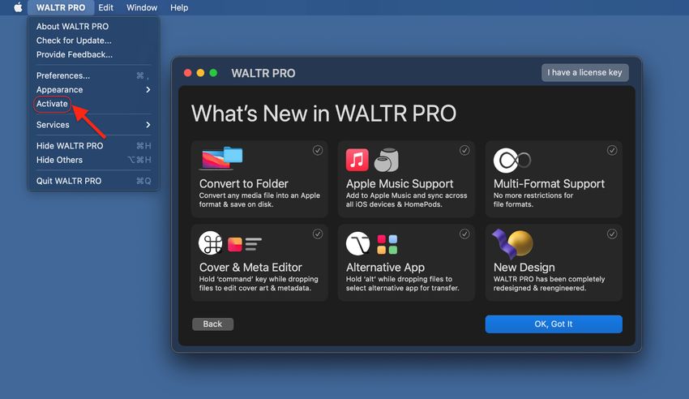The height and width of the screenshot is (399, 689).
Task: Click the Multi-Format Support heading
Action: (x=549, y=183)
